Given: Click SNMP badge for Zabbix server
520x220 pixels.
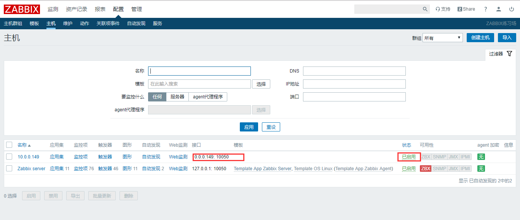Looking at the screenshot, I should coord(439,169).
